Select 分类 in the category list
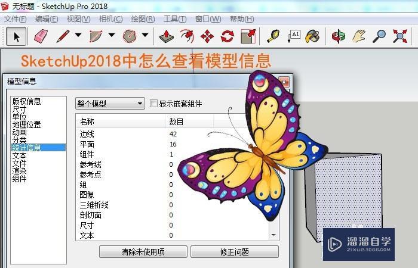 (x=20, y=140)
